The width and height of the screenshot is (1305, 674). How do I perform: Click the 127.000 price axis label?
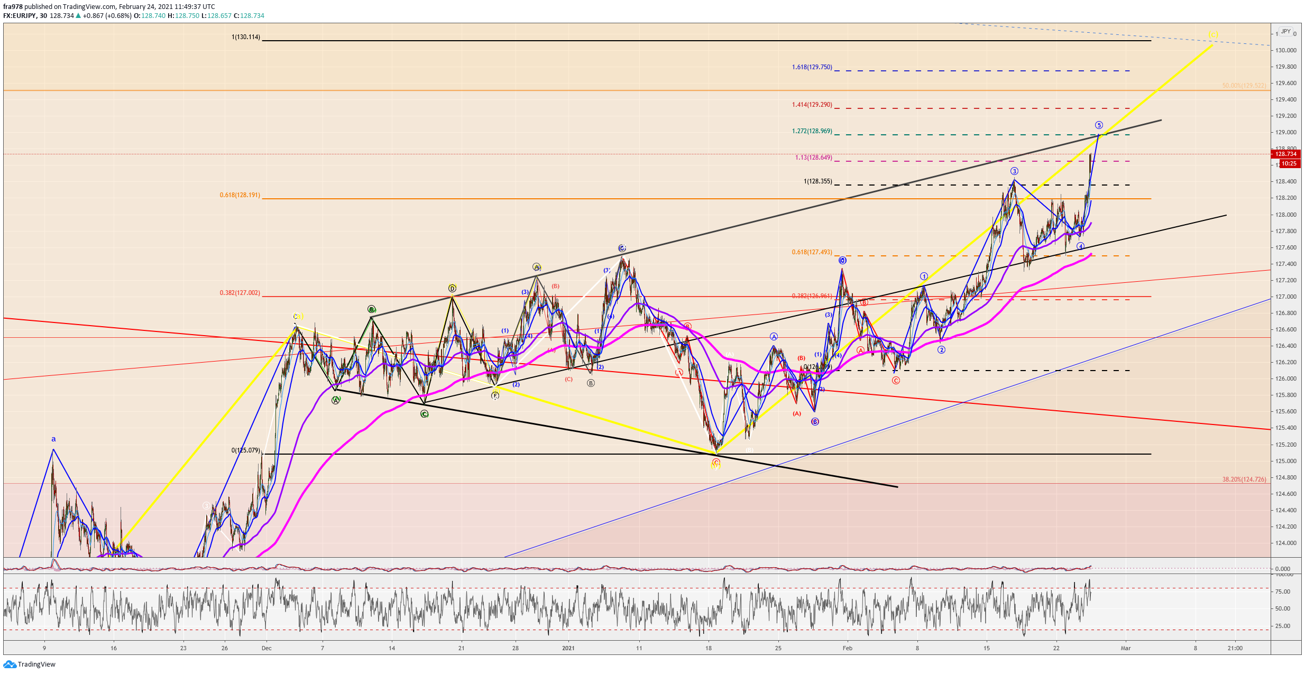tap(1286, 297)
